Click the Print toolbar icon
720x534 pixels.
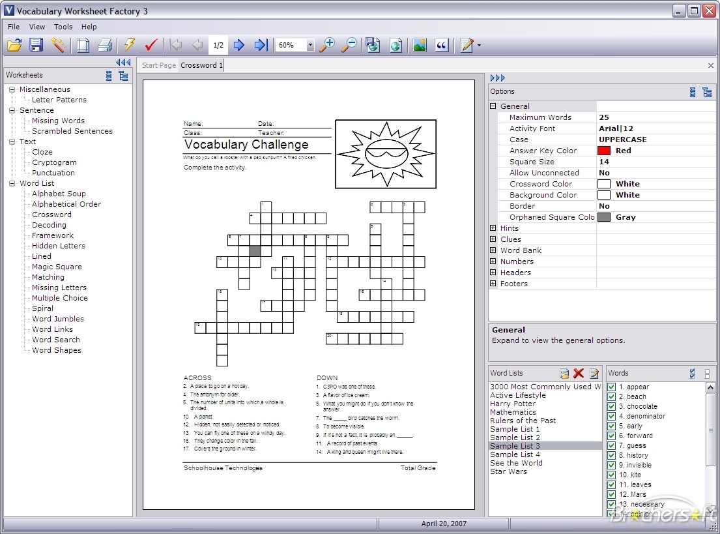[x=105, y=45]
